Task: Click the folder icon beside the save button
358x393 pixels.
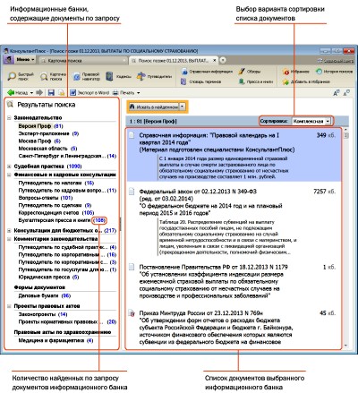Action: pyautogui.click(x=62, y=92)
